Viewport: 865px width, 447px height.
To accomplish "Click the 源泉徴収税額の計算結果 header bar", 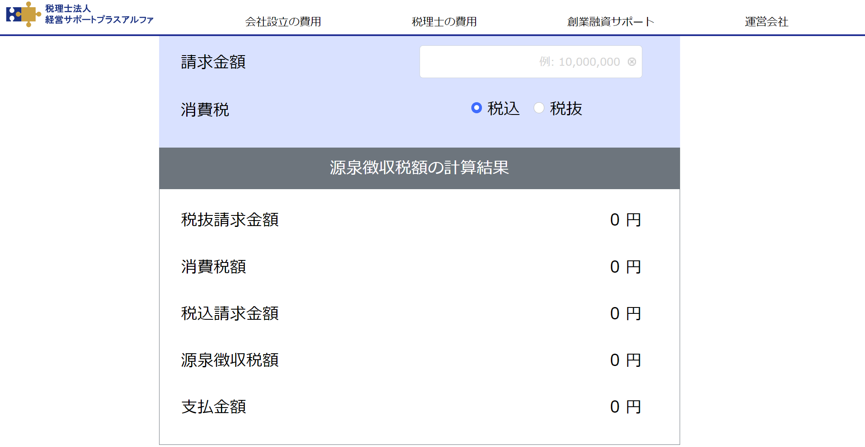I will tap(419, 168).
